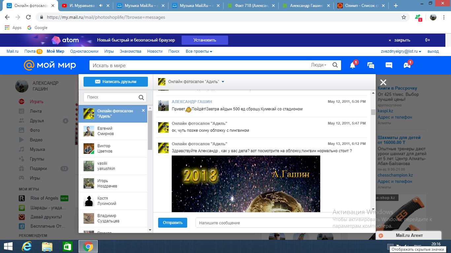
Task: Click the atom browser logo
Action: click(65, 40)
